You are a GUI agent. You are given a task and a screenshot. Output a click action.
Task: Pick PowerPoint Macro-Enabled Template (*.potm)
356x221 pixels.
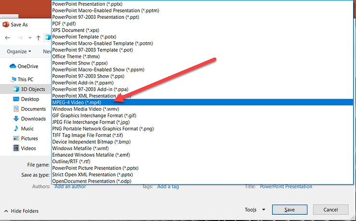(x=202, y=43)
